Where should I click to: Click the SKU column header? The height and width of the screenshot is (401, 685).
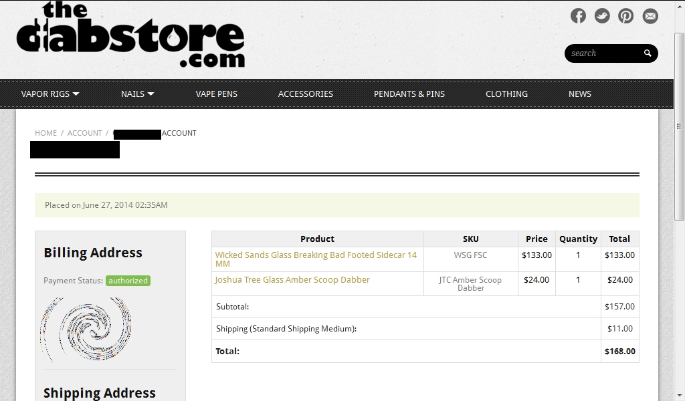[470, 239]
